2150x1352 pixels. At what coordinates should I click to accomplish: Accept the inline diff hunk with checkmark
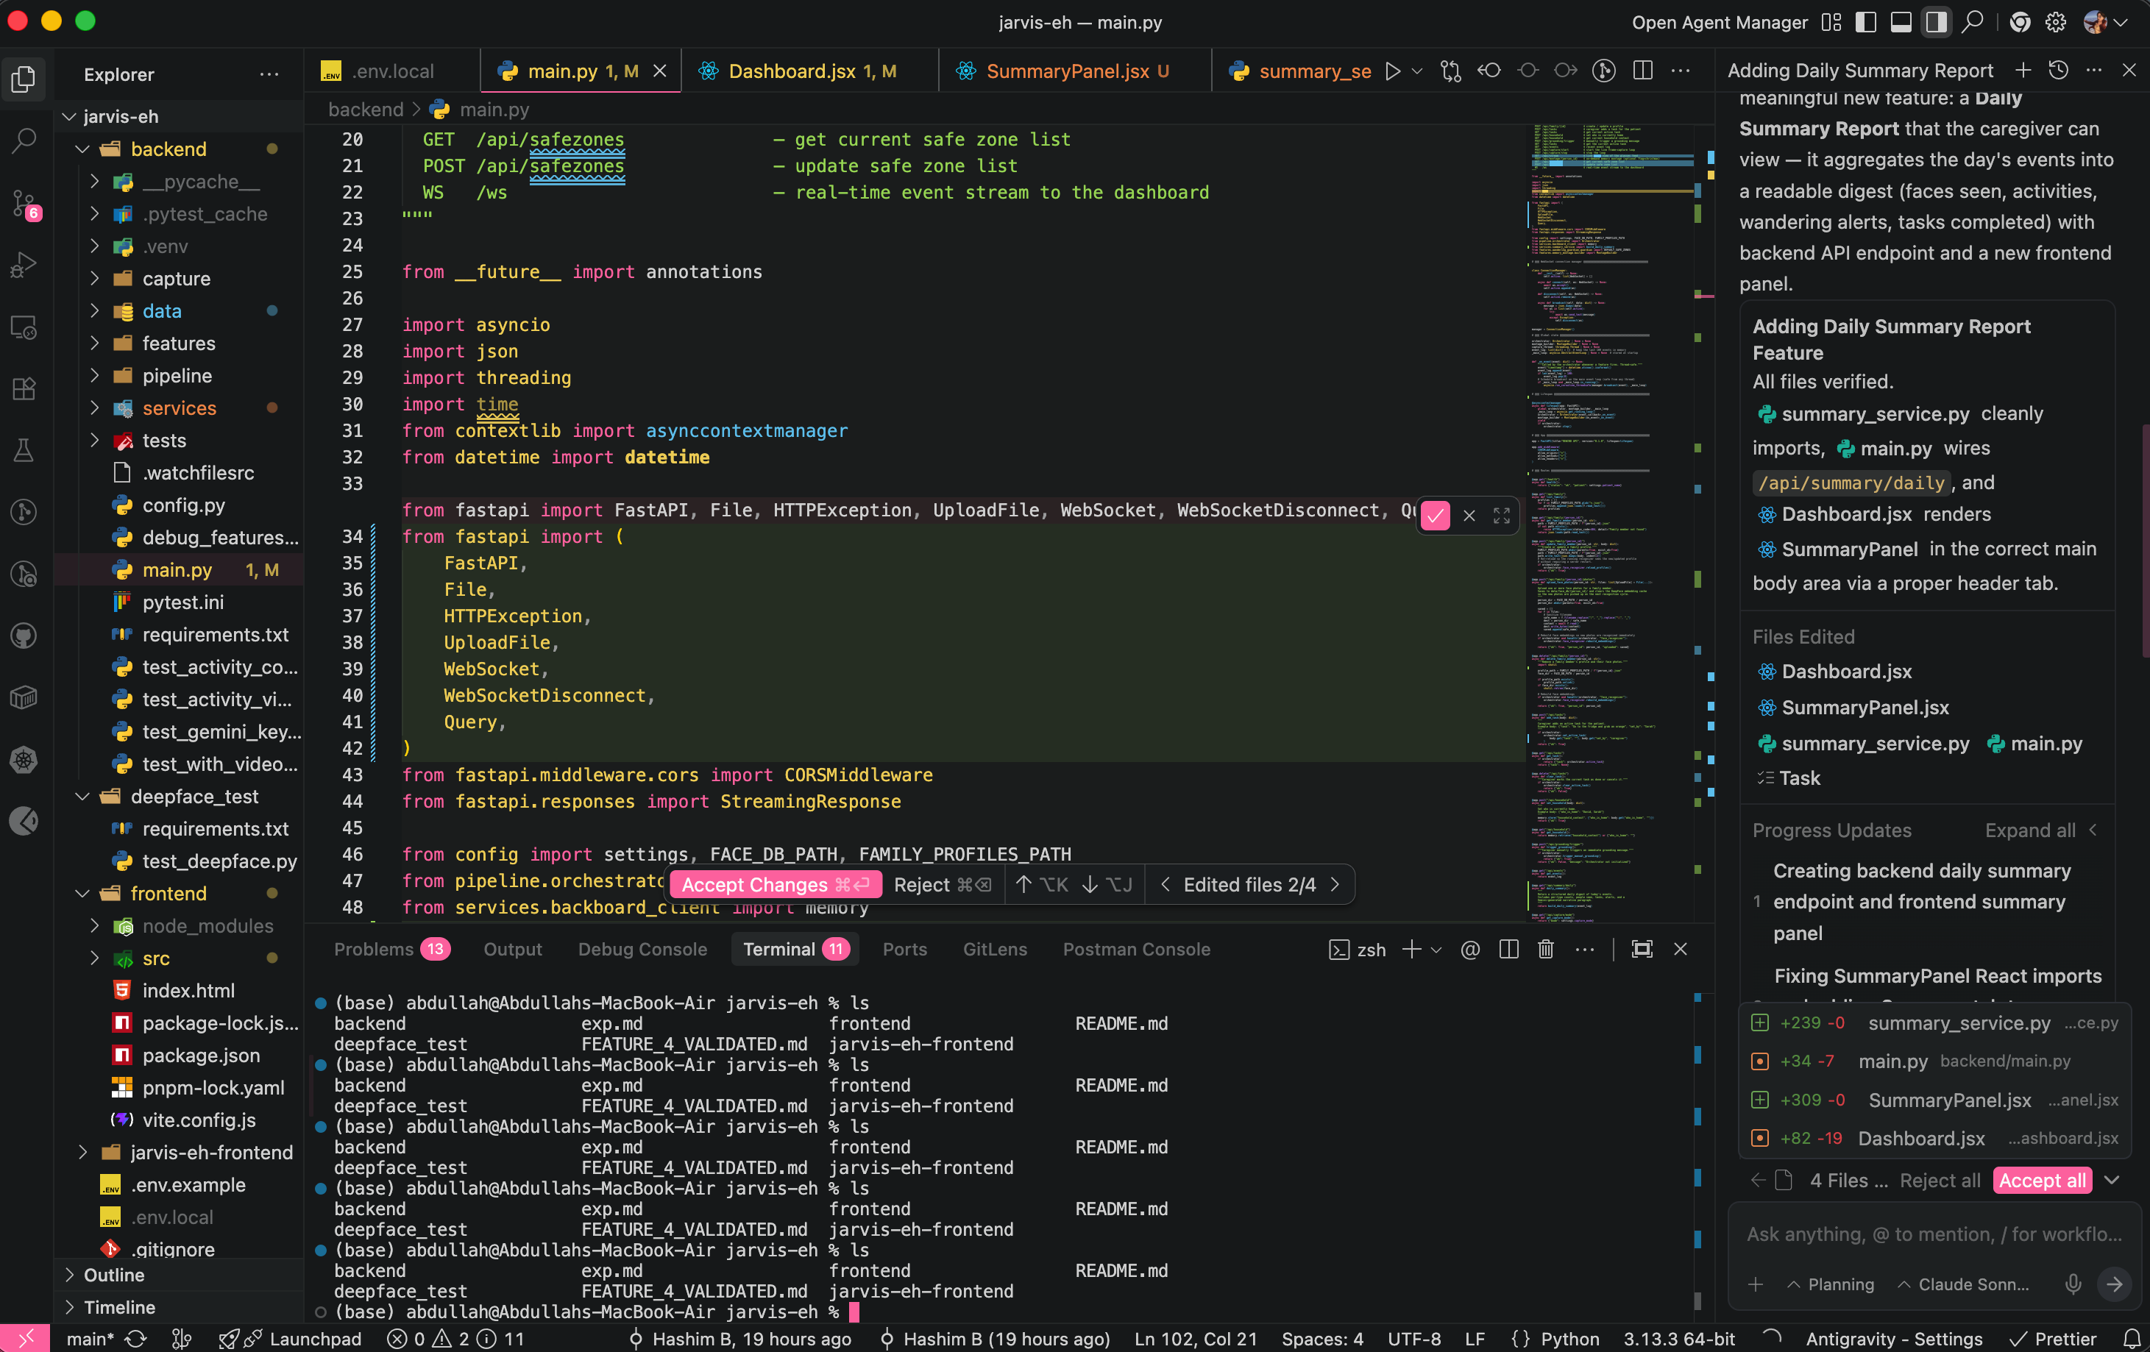[x=1435, y=515]
